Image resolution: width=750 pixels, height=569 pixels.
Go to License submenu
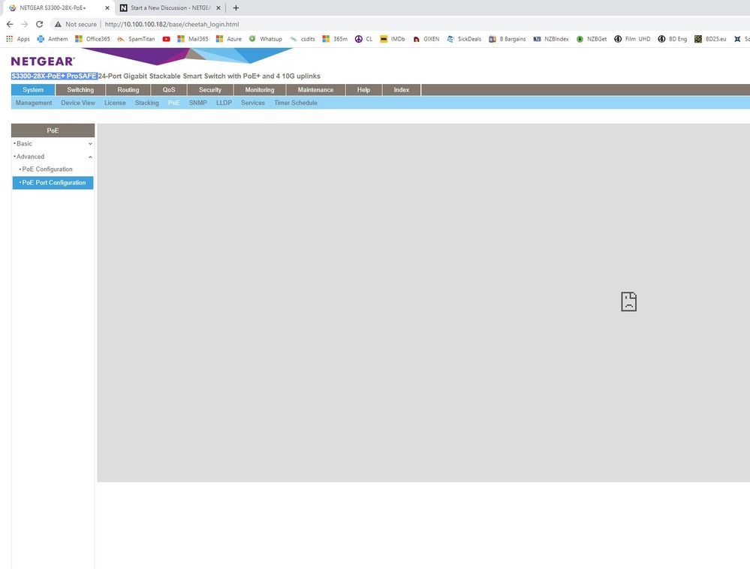pos(115,103)
